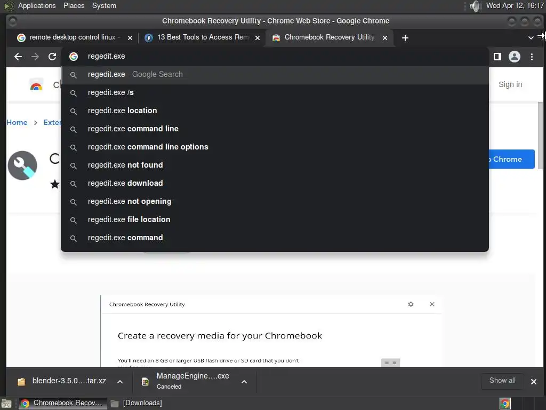The image size is (546, 410).
Task: Choose the regedit.exe location suggestion
Action: coord(275,111)
